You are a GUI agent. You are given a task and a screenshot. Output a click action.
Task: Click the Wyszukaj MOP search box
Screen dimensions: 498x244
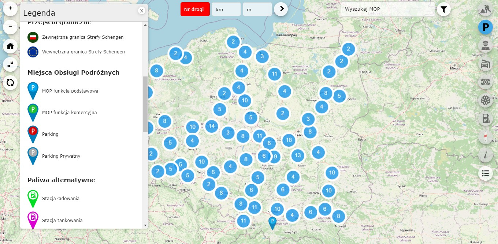388,9
